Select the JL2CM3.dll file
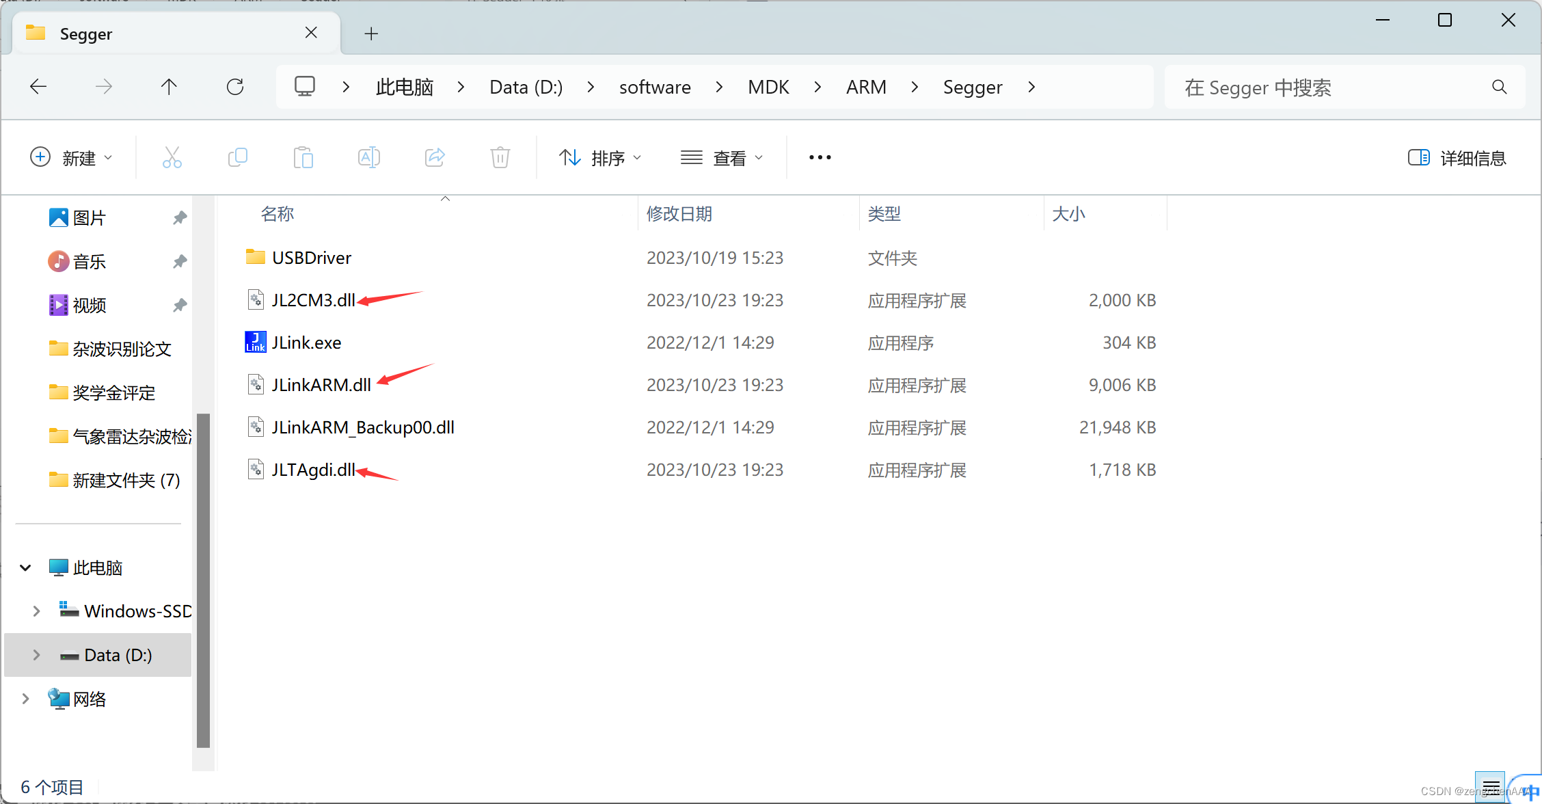 tap(314, 300)
